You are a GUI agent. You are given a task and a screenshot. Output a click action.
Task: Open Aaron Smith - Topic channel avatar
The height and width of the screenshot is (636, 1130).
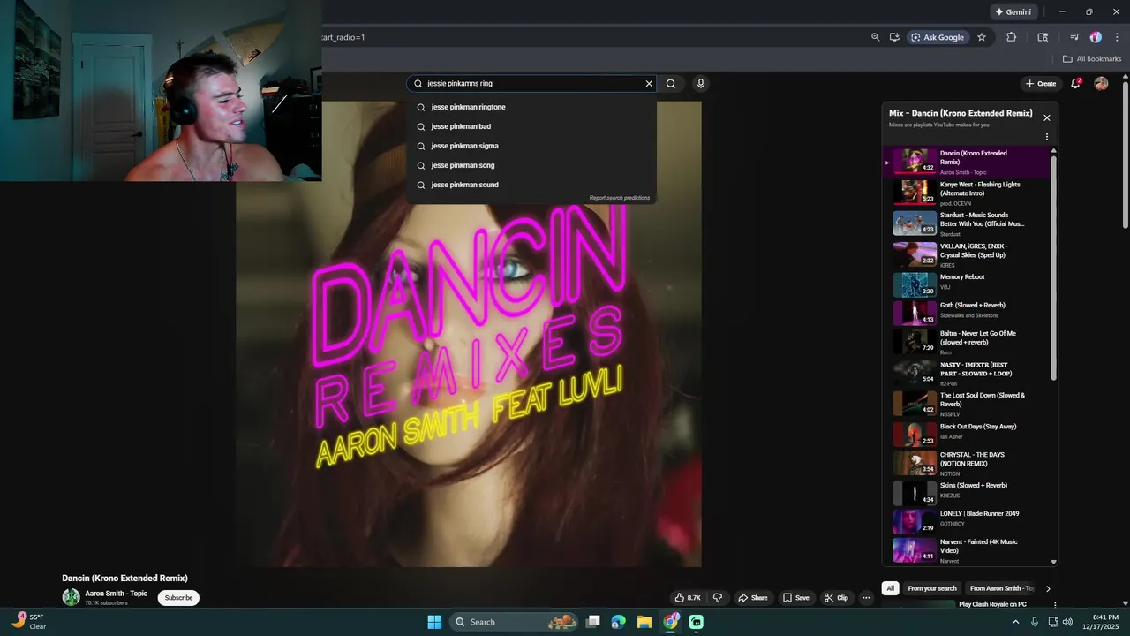pos(71,597)
